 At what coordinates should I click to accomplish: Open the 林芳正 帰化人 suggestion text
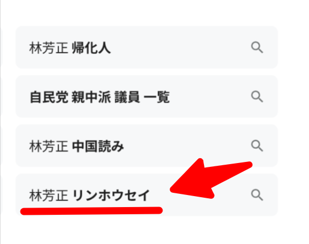pyautogui.click(x=70, y=48)
